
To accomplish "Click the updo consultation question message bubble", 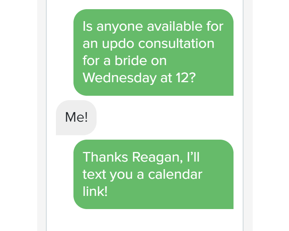I will pos(153,52).
